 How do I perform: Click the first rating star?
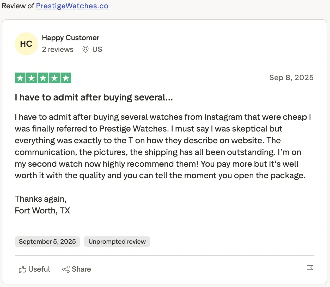point(20,78)
